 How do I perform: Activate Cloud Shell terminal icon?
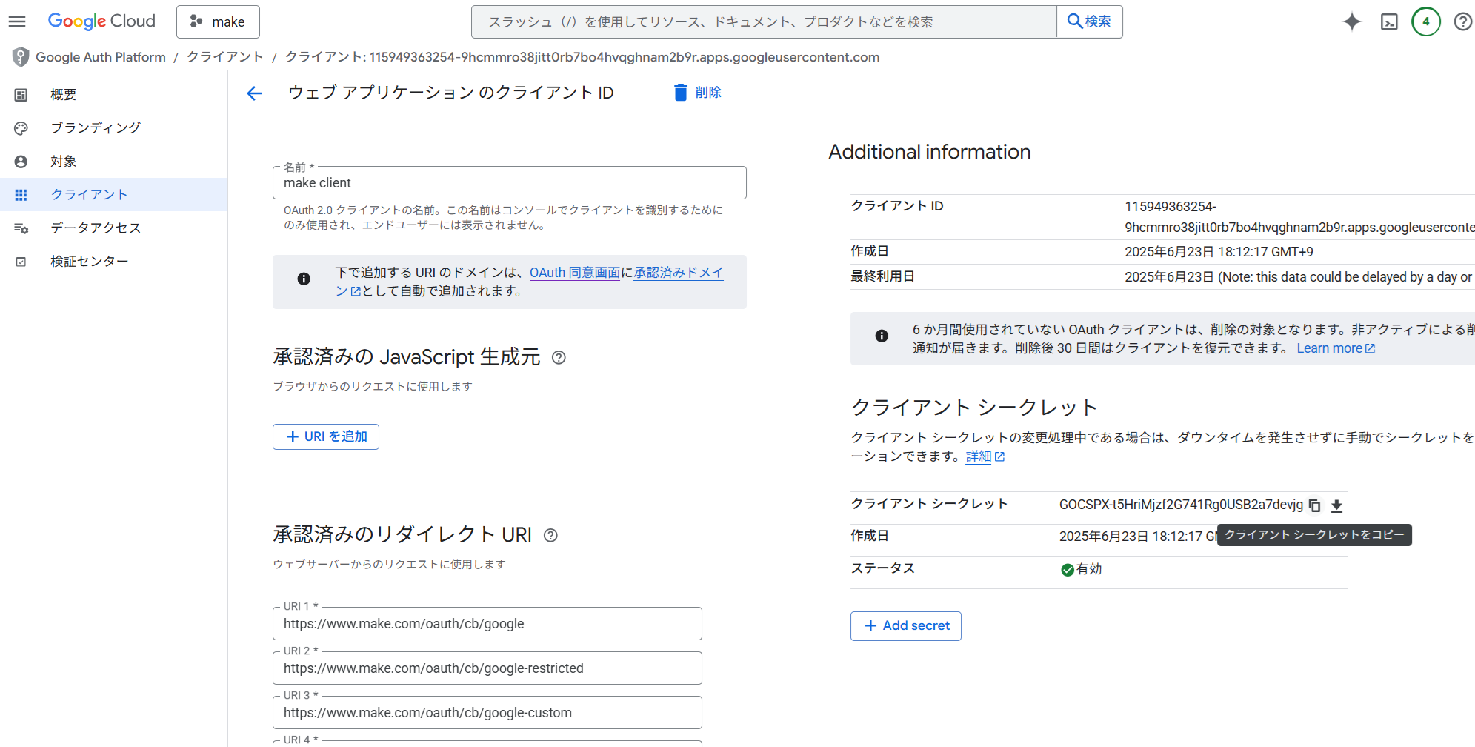point(1389,21)
